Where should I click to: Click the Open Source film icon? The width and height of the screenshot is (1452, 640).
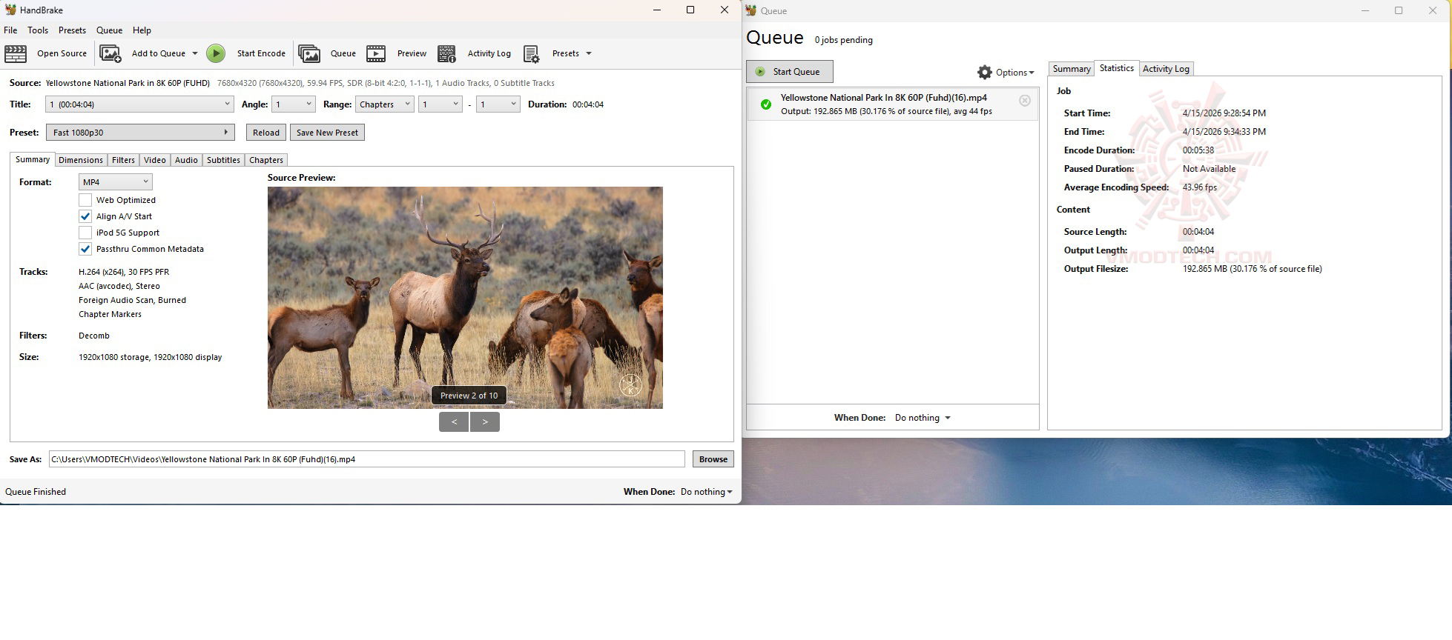[x=16, y=53]
